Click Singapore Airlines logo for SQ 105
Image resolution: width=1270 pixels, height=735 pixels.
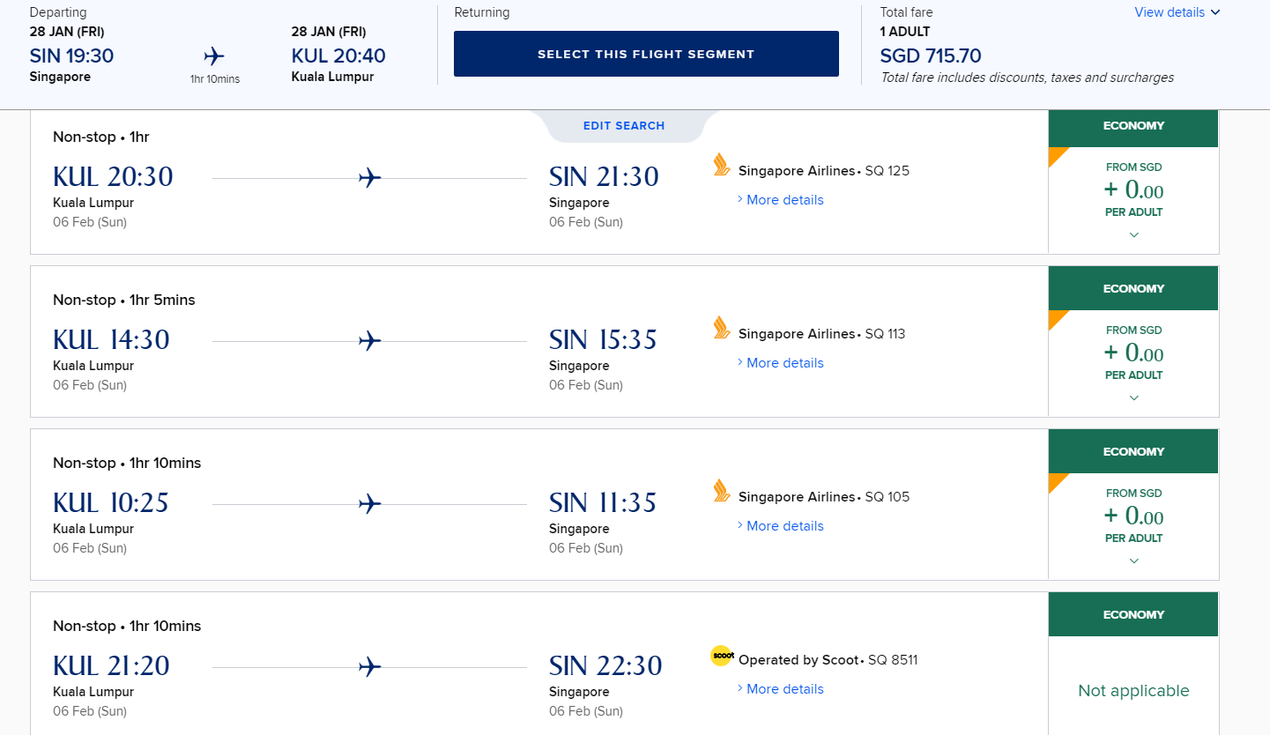[x=722, y=491]
